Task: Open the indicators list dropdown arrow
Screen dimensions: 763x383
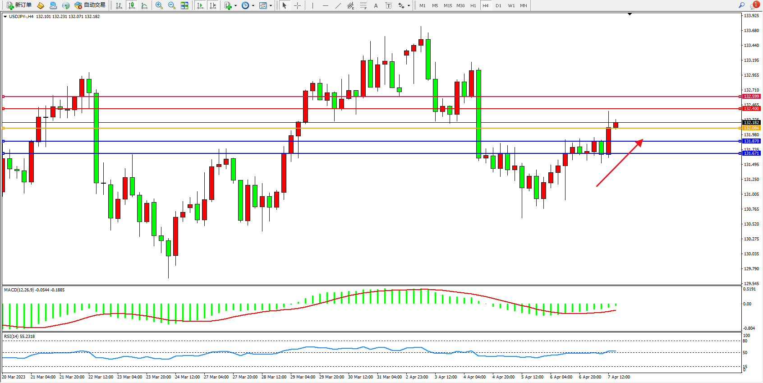Action: [235, 6]
